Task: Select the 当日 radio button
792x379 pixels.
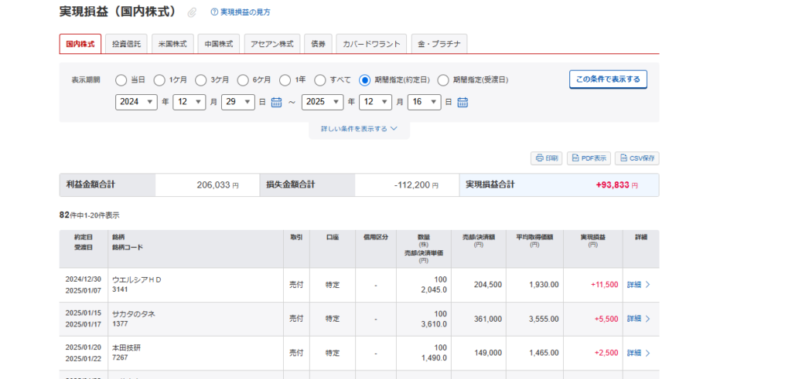Action: (121, 80)
